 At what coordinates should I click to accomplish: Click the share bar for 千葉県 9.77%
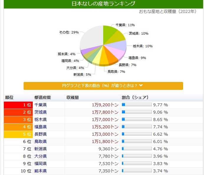(136, 105)
